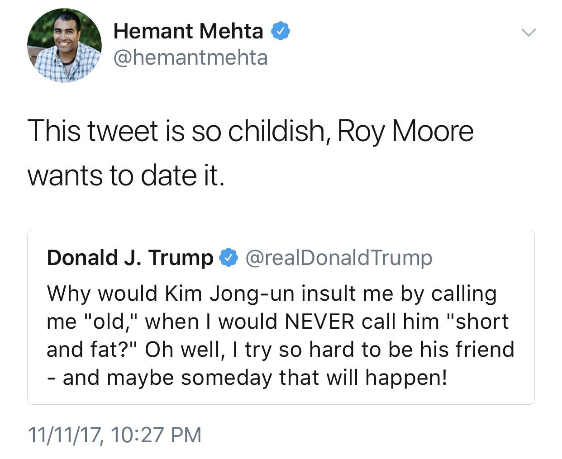Click the verified badge beside Donald J. Trump
This screenshot has width=562, height=459.
[229, 258]
